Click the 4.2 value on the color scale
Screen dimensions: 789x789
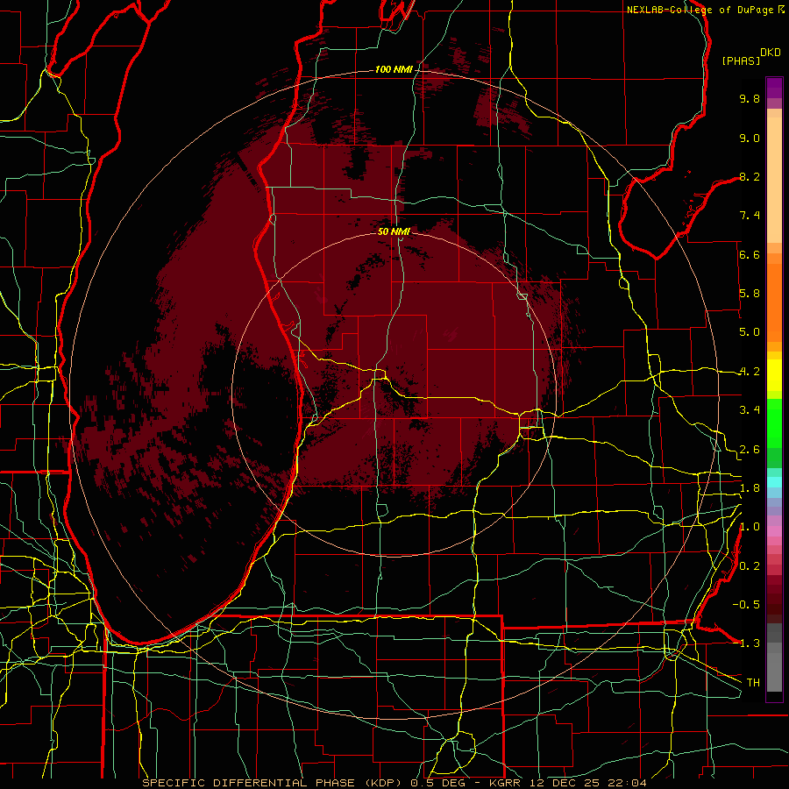[x=750, y=372]
